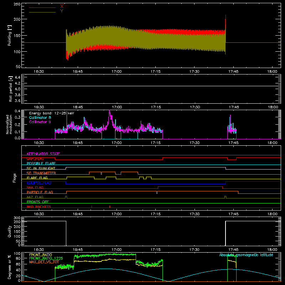Click the red X legend label

[x=62, y=6]
